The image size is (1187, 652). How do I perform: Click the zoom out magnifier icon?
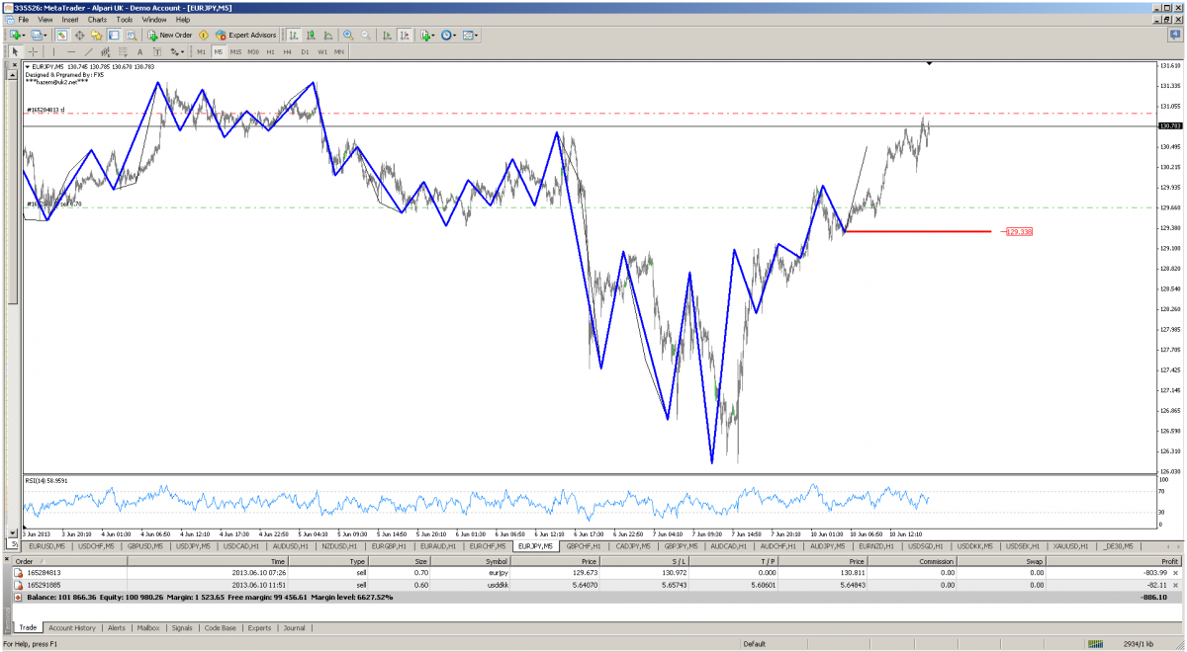click(365, 35)
